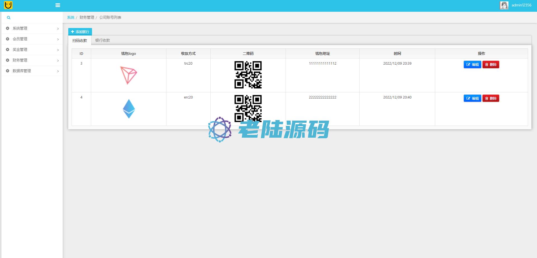The width and height of the screenshot is (537, 258).
Task: Expand the 会员管理 sidebar menu
Action: [20, 39]
